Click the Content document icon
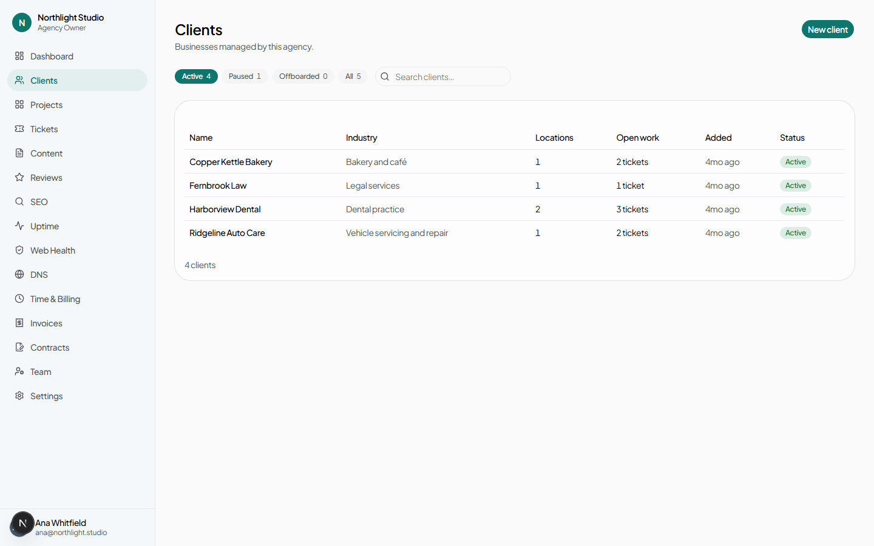This screenshot has width=874, height=546. tap(19, 153)
